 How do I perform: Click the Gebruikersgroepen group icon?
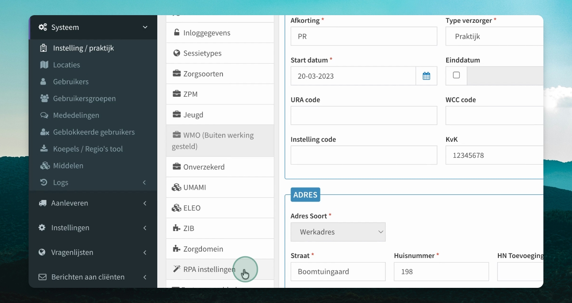(x=44, y=98)
